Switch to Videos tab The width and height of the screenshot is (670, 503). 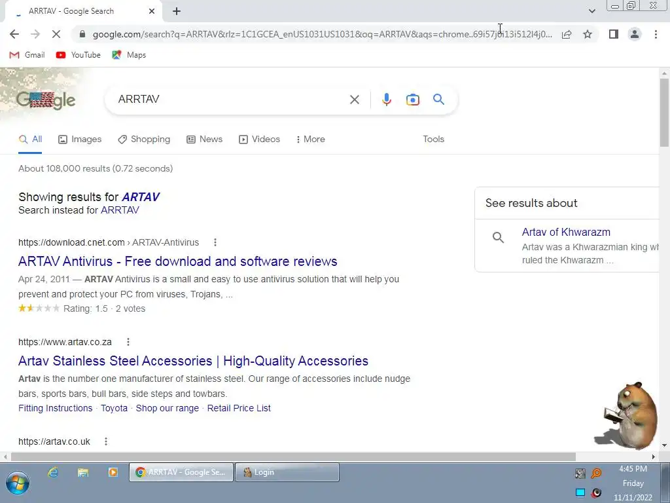pyautogui.click(x=259, y=139)
